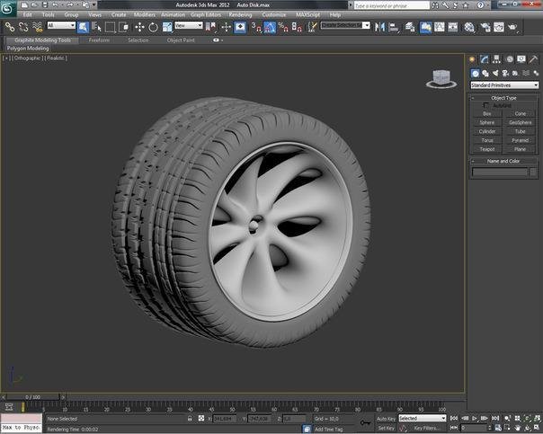Activate Select and Scale tool
The height and width of the screenshot is (434, 543).
click(x=167, y=27)
